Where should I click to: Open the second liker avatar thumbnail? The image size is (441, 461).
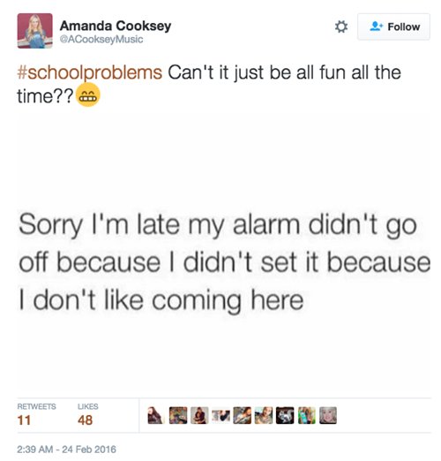coord(178,415)
